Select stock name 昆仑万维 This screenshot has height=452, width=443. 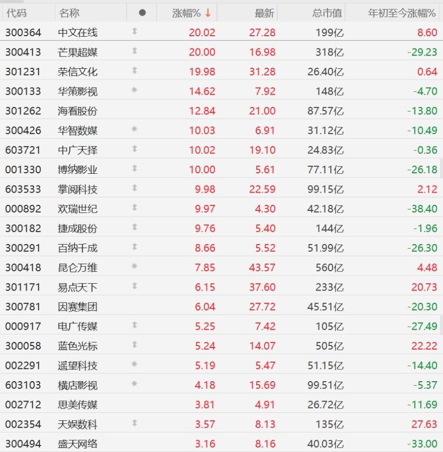(x=77, y=268)
